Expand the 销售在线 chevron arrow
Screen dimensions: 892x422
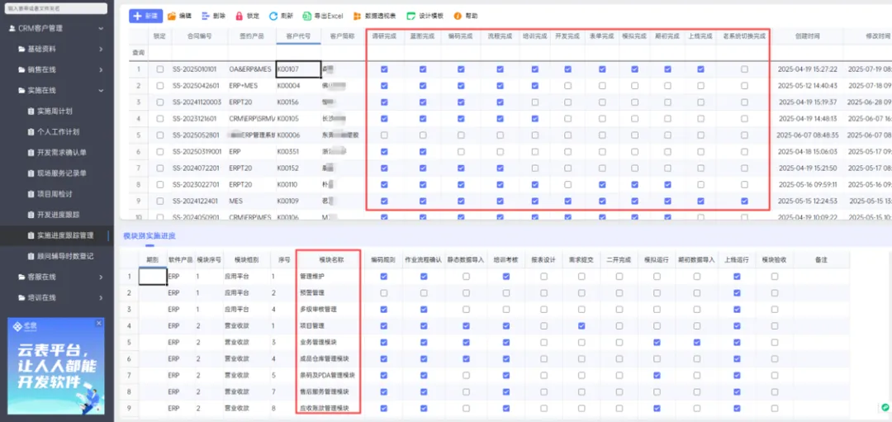click(101, 70)
